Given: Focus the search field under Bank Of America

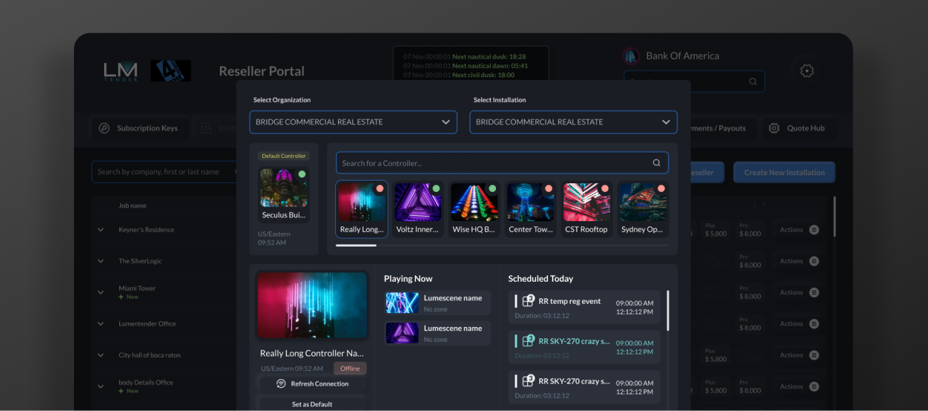Looking at the screenshot, I should pos(694,81).
